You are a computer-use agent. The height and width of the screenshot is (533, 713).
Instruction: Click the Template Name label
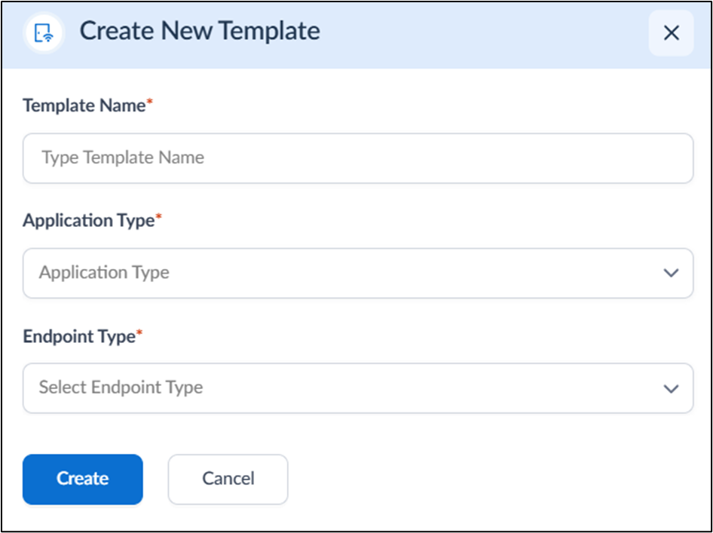(87, 106)
